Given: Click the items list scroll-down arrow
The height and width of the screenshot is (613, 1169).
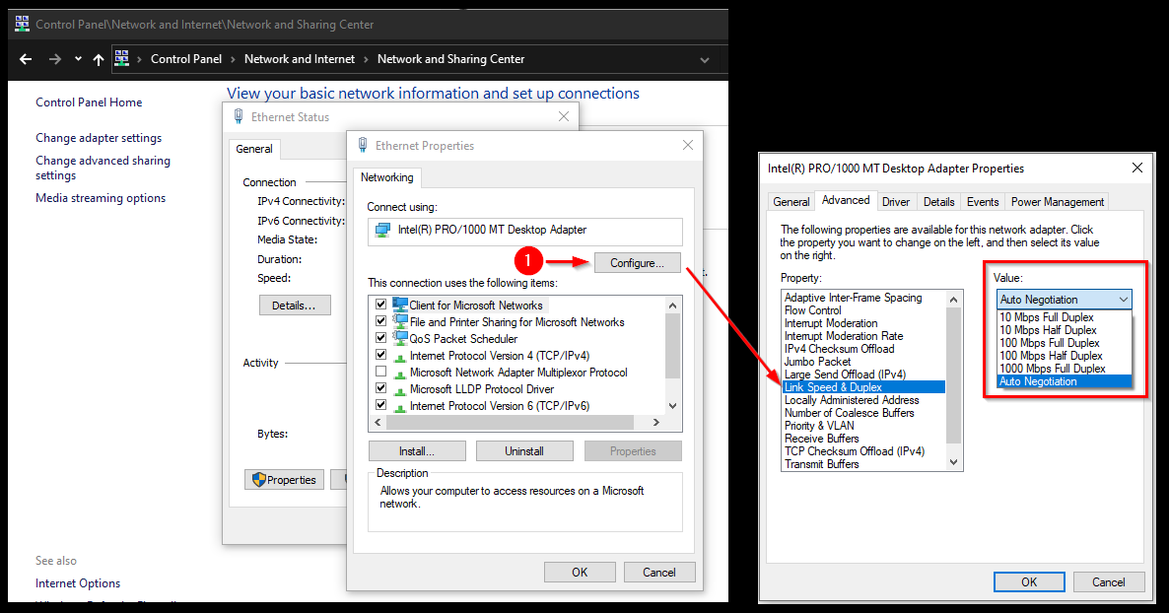Looking at the screenshot, I should pos(672,406).
